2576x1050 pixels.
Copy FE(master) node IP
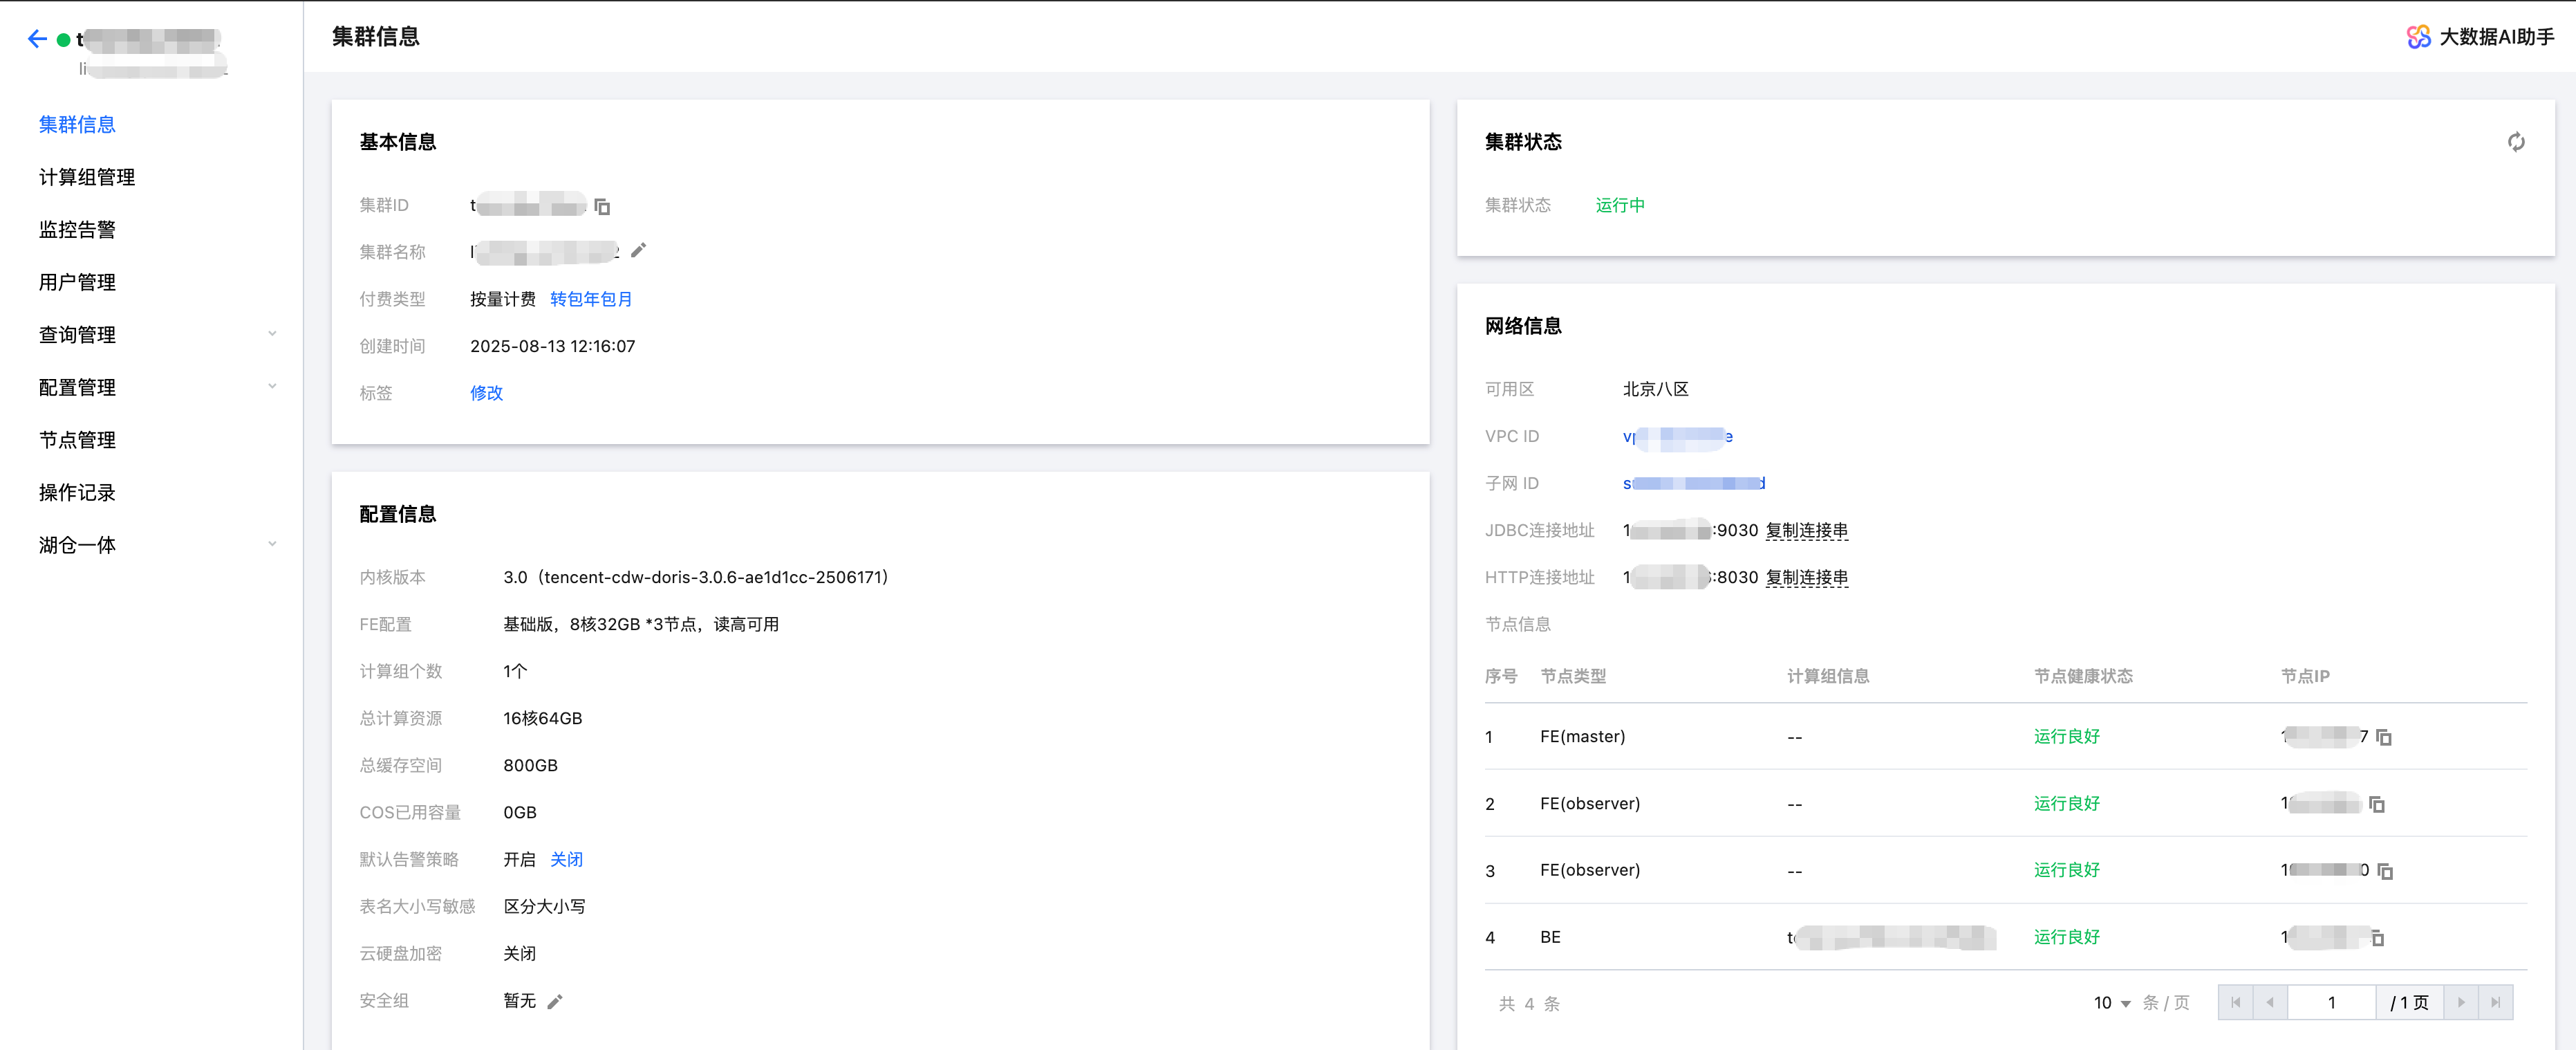click(2384, 738)
